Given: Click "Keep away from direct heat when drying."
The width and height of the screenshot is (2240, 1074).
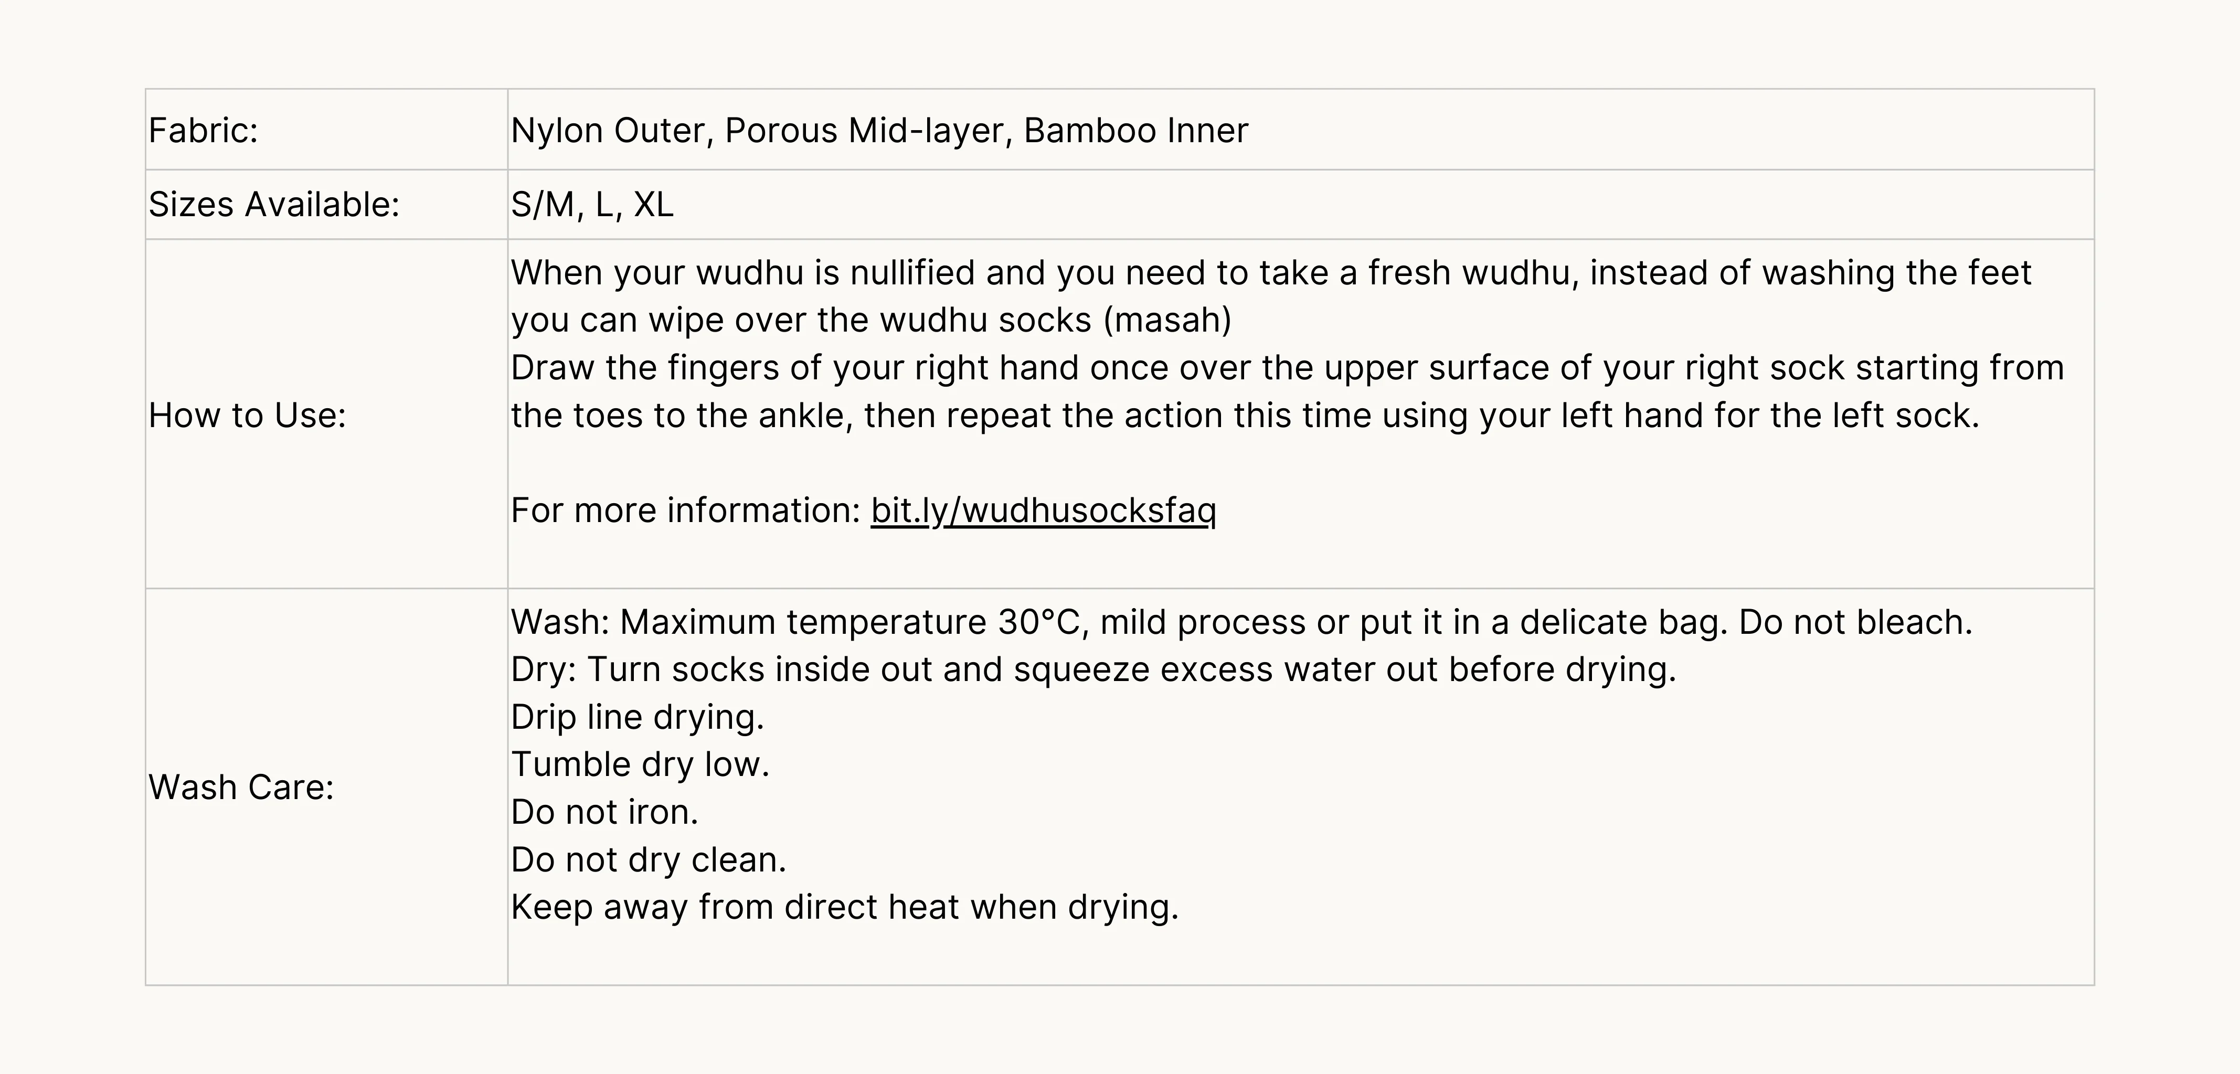Looking at the screenshot, I should click(x=844, y=907).
